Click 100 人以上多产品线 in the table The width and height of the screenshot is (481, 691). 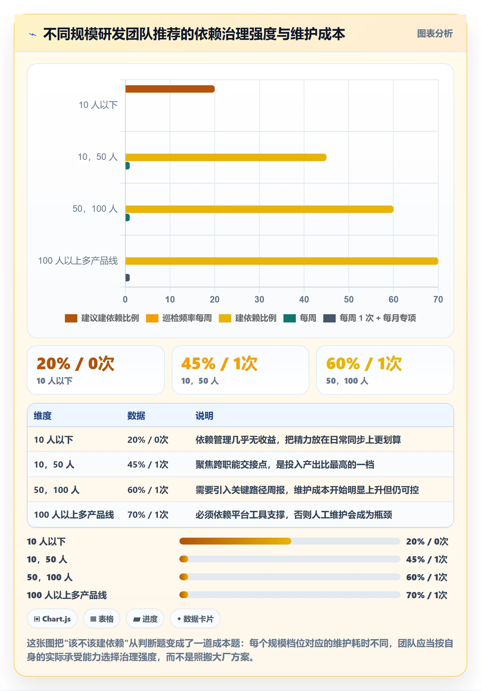(74, 515)
